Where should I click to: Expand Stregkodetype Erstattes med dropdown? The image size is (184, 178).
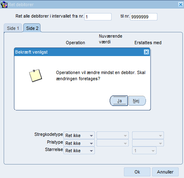click(x=148, y=135)
